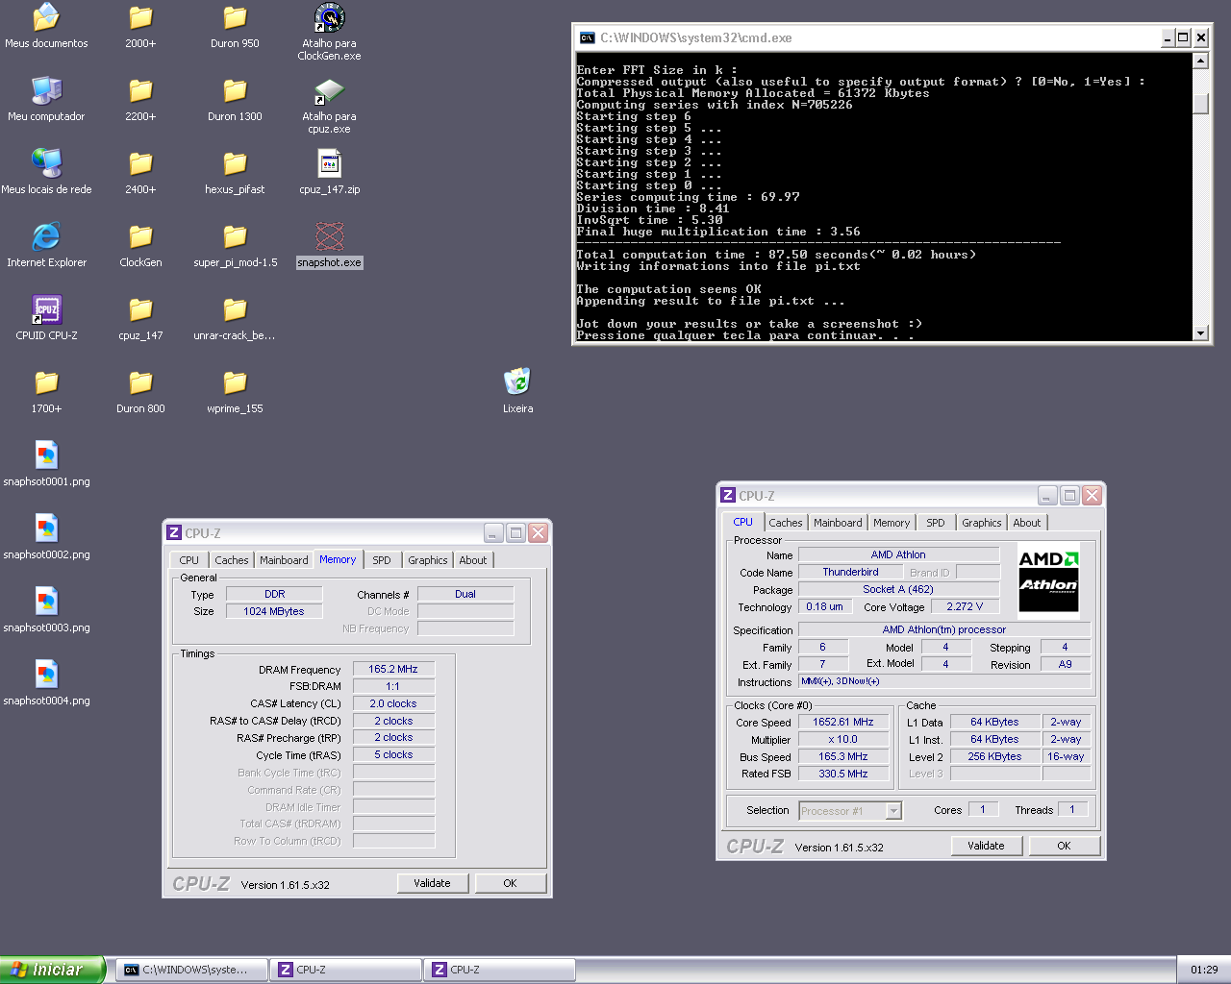Select the Lixeira recycle bin icon
The width and height of the screenshot is (1231, 984).
click(517, 391)
